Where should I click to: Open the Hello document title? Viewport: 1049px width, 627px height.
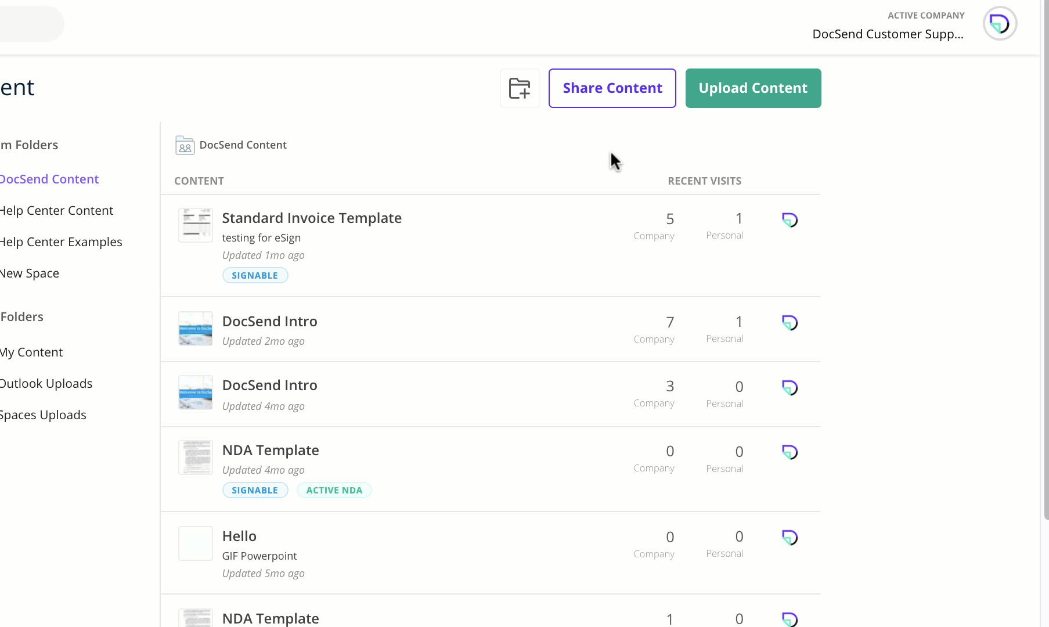[239, 536]
